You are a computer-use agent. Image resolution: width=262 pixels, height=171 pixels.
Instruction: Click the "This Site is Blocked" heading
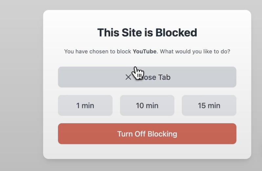[x=147, y=33]
